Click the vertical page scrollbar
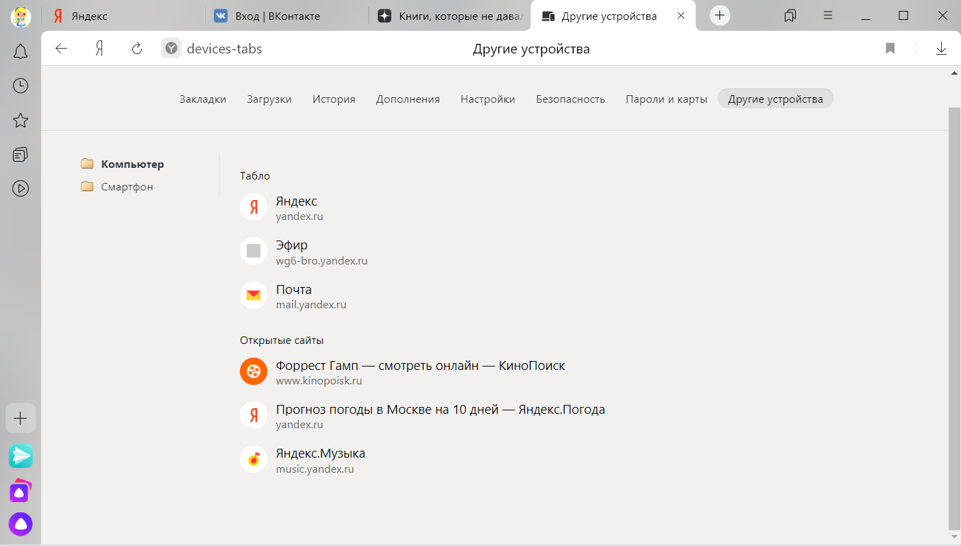Screen dimensions: 961x546 click(954, 319)
